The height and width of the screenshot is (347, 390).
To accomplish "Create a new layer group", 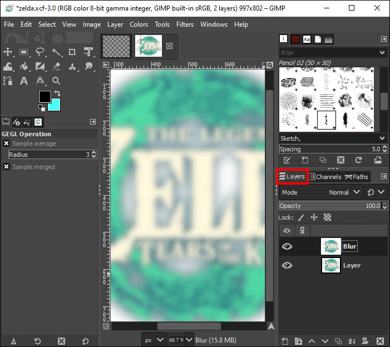I will coord(298,341).
